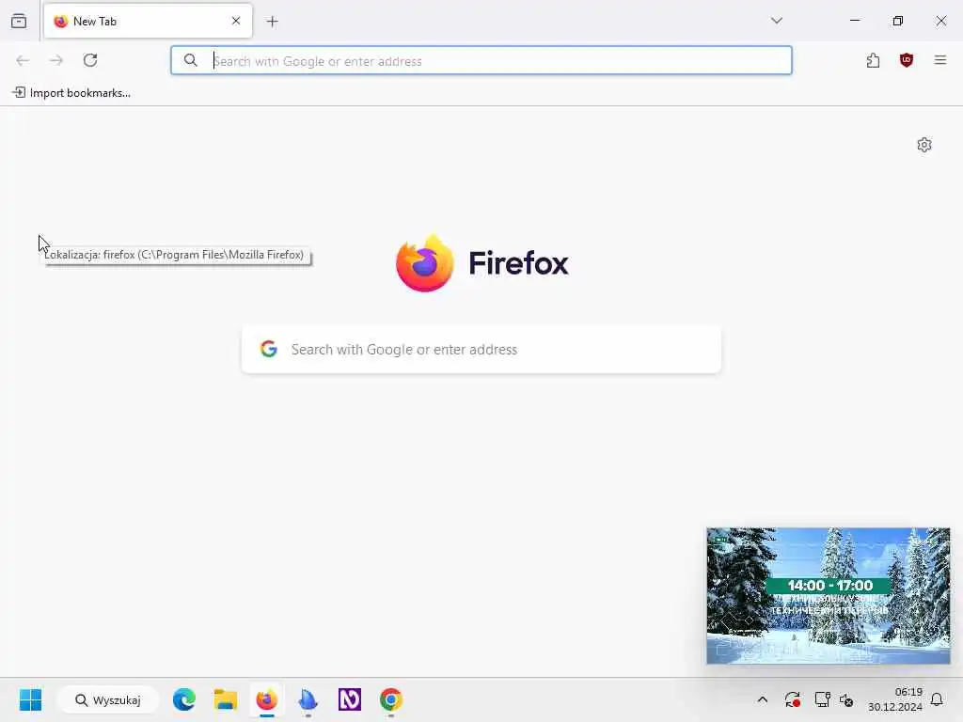The width and height of the screenshot is (963, 722).
Task: Open File Explorer from taskbar
Action: tap(226, 699)
